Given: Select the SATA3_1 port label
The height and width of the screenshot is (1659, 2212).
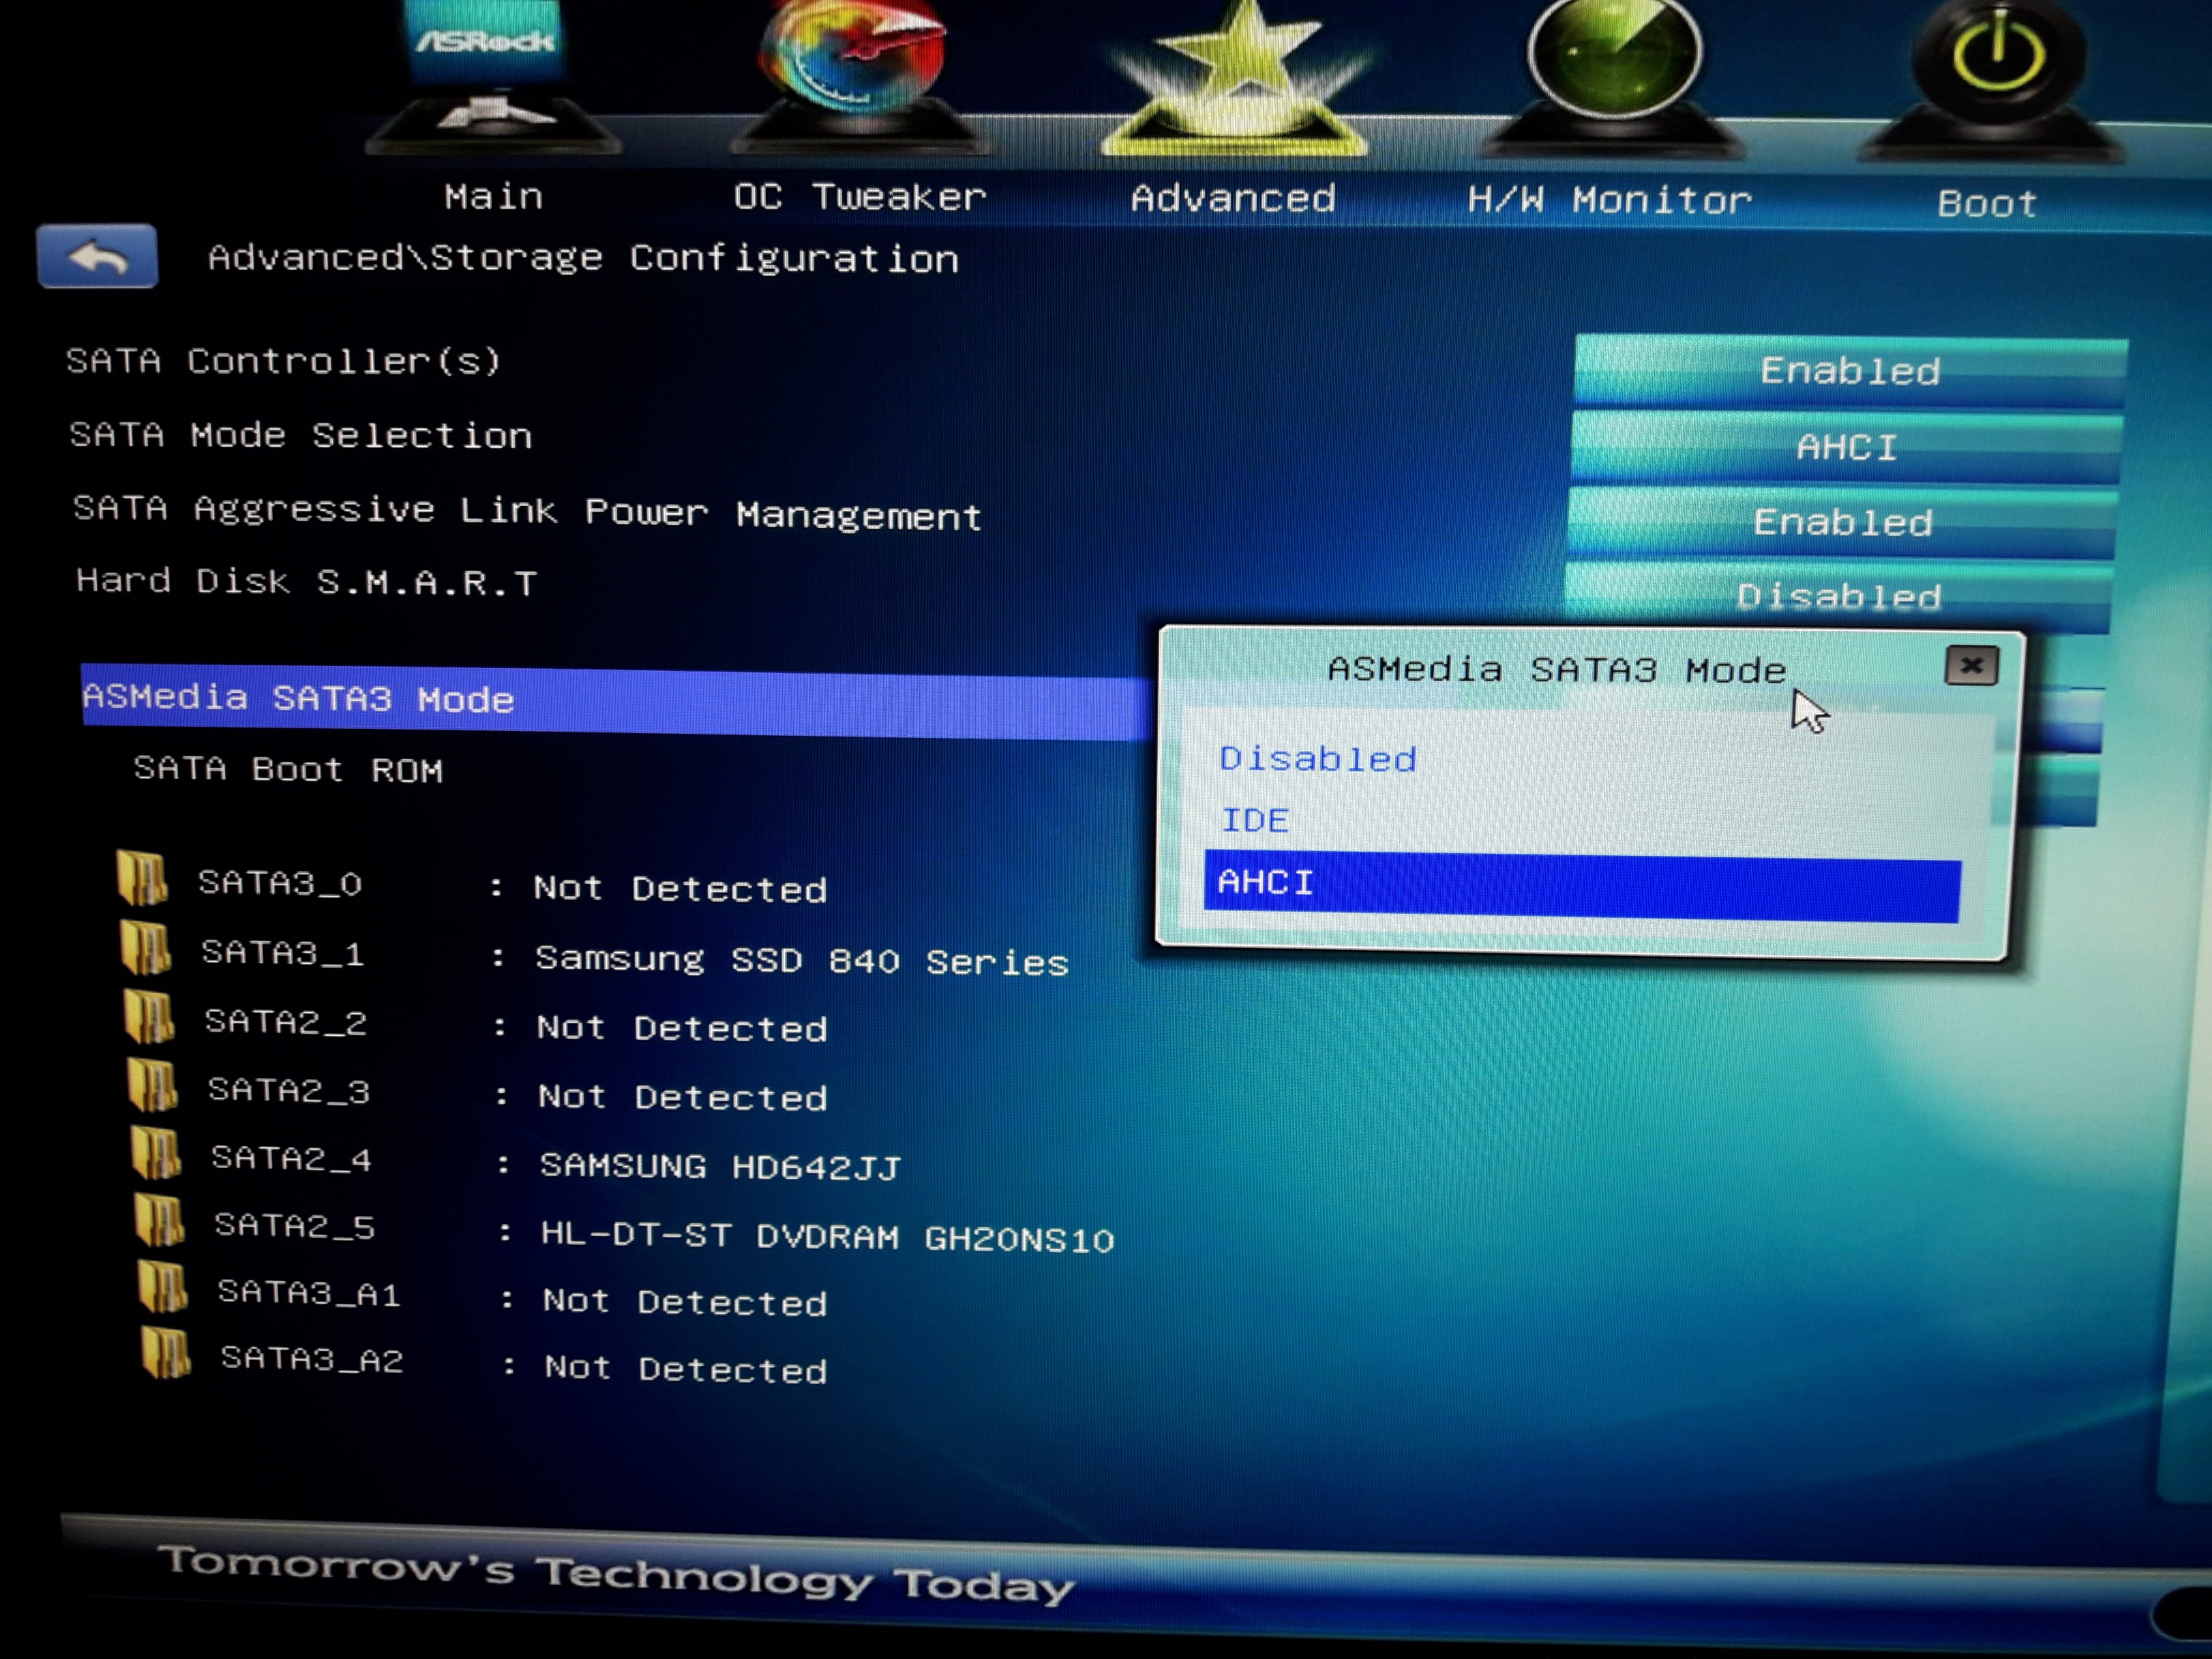Looking at the screenshot, I should [x=283, y=952].
